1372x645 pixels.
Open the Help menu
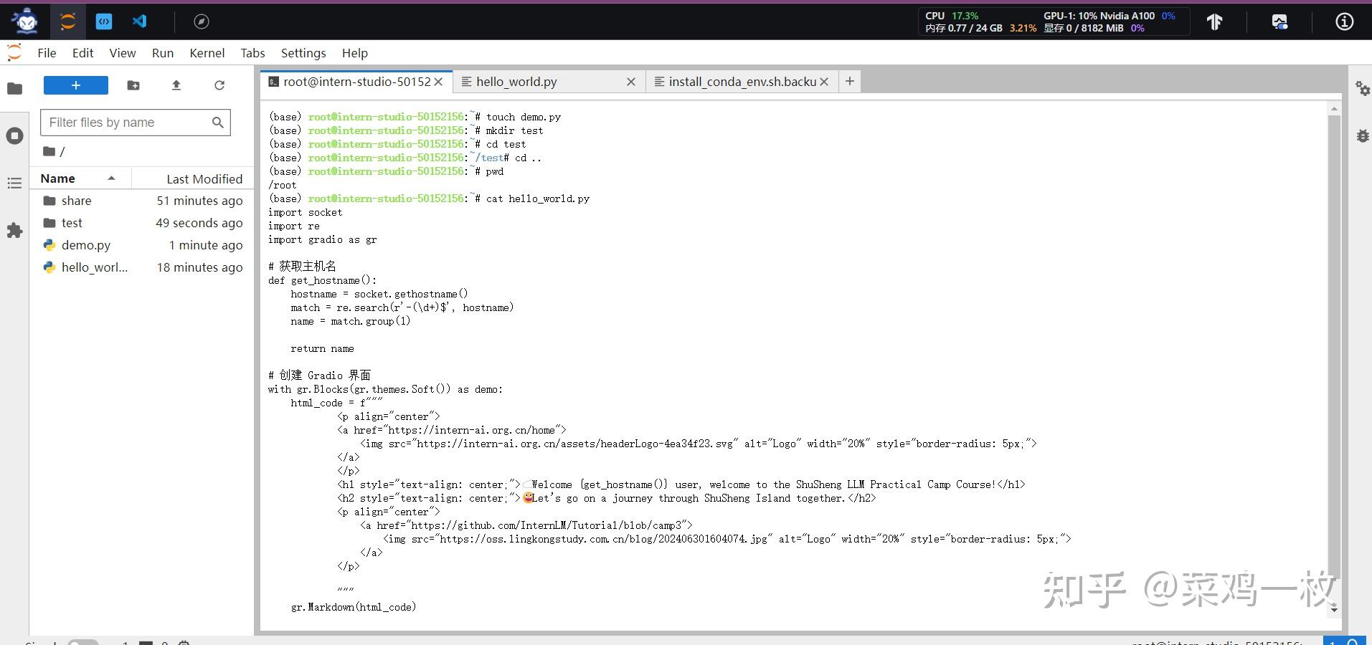coord(355,53)
